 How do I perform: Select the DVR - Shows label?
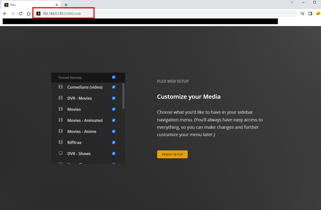[x=79, y=153]
